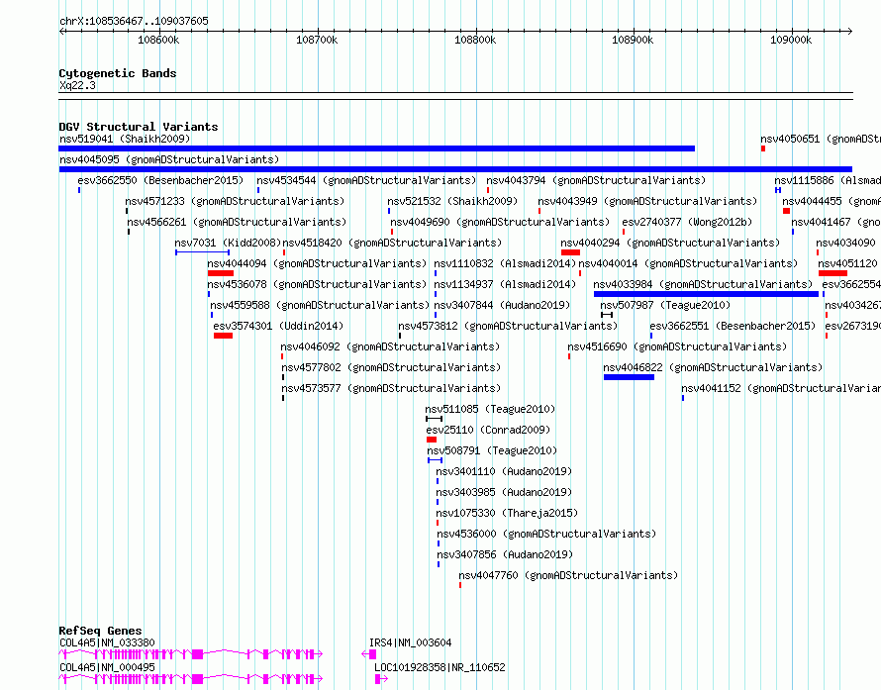Select the nsv4033984 blue bar
The width and height of the screenshot is (881, 690).
(x=706, y=294)
